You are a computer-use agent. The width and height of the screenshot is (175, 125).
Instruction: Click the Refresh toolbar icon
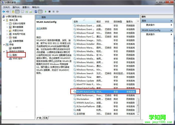[27, 11]
